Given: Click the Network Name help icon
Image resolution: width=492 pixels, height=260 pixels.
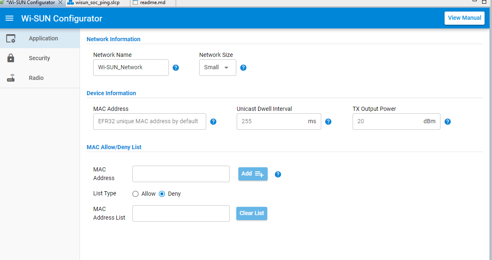Looking at the screenshot, I should tap(176, 68).
